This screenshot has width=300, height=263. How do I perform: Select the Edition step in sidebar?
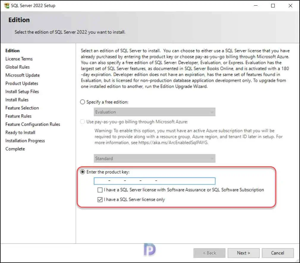coord(12,51)
